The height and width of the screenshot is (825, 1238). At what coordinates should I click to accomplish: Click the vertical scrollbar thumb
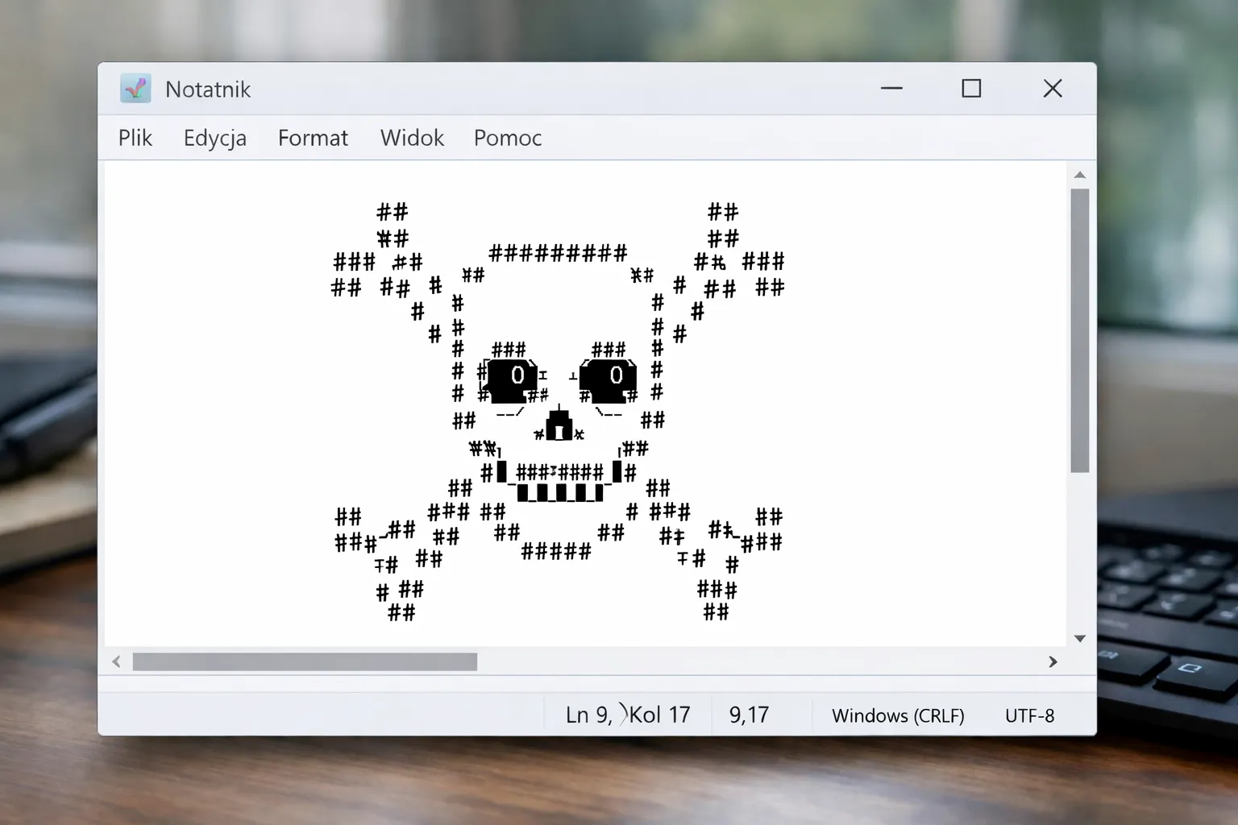pos(1080,330)
